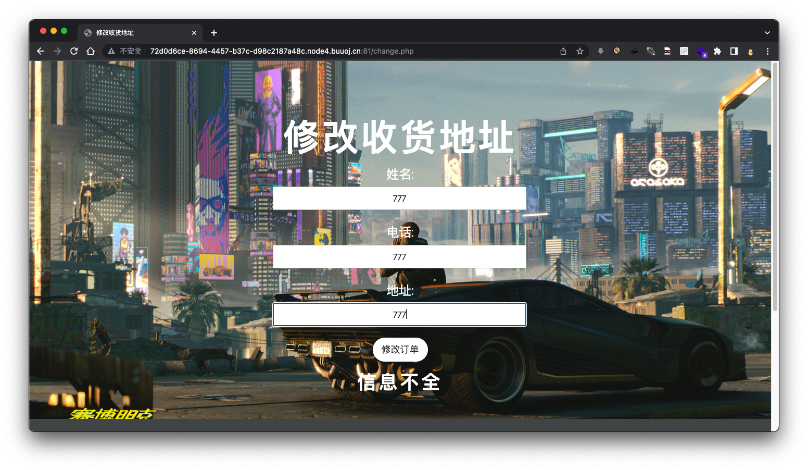Screen dimensions: 808x470
Task: Click the 姓名 name input field
Action: 399,199
